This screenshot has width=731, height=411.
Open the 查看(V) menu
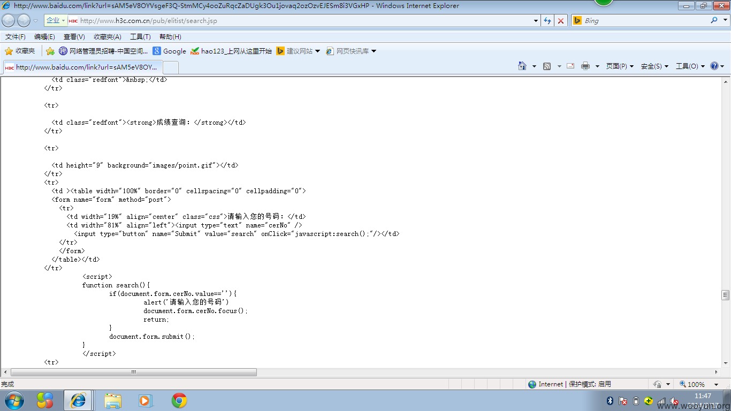[x=74, y=37]
